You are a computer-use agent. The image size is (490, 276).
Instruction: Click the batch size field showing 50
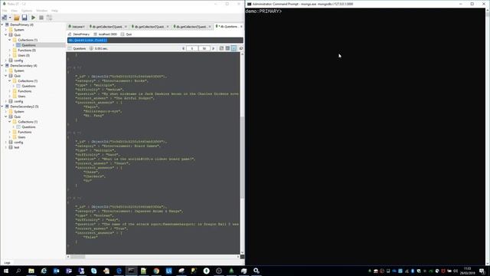pyautogui.click(x=204, y=48)
